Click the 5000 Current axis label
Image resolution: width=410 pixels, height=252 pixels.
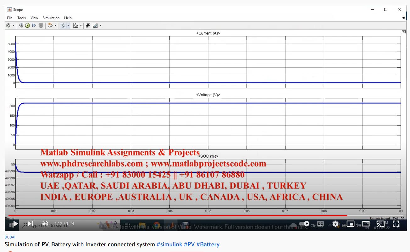click(x=11, y=44)
